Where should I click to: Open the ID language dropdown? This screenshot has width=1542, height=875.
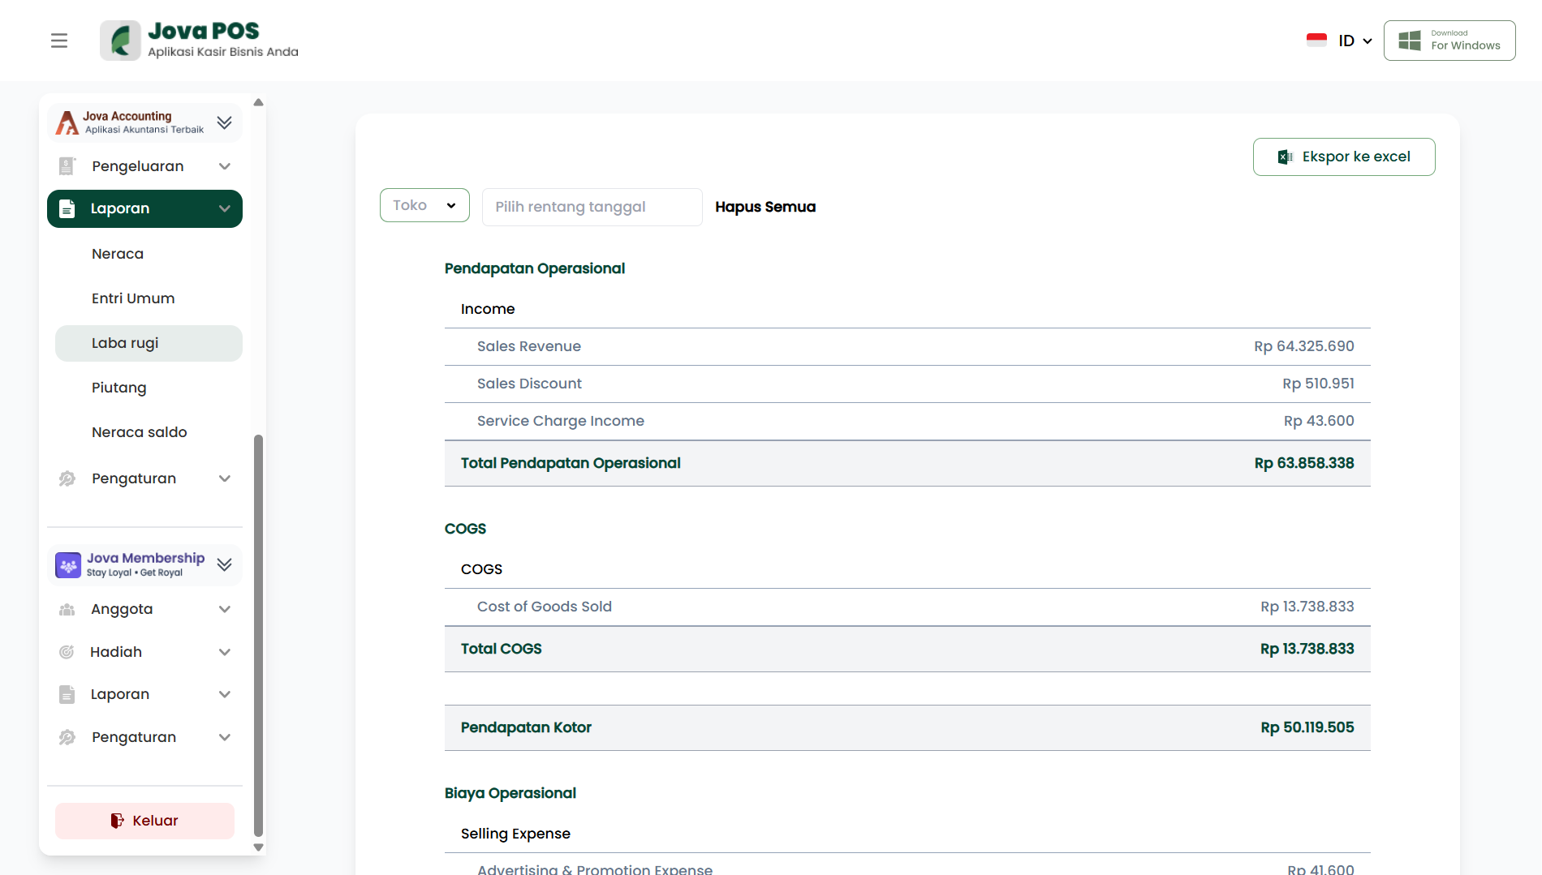[x=1355, y=41]
